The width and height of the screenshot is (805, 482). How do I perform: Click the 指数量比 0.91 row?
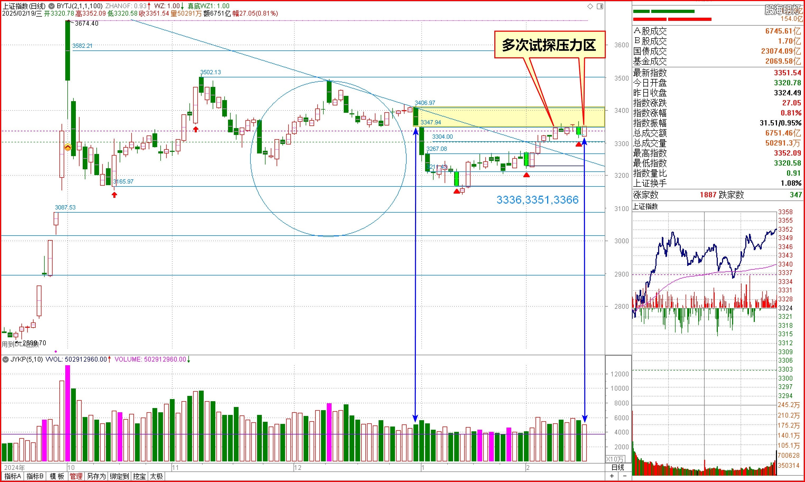[x=717, y=173]
